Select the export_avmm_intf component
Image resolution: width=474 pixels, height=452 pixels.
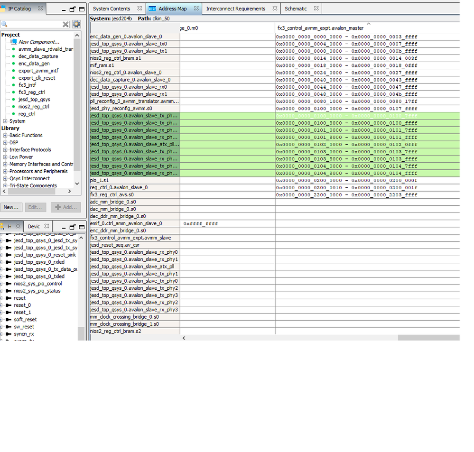click(x=38, y=71)
